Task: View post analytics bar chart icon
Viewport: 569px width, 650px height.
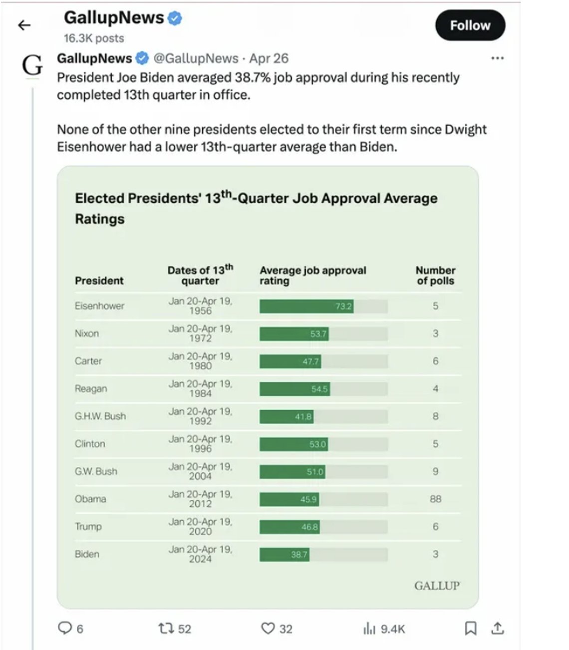Action: click(x=369, y=629)
